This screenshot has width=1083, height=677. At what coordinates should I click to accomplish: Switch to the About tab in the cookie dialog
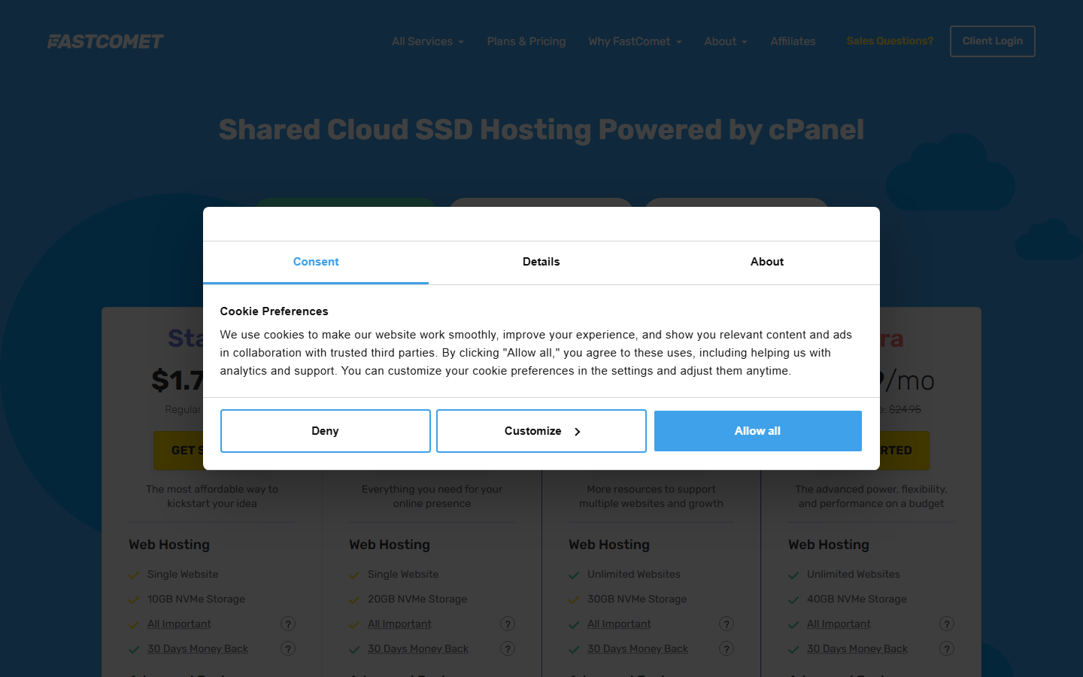(x=767, y=262)
